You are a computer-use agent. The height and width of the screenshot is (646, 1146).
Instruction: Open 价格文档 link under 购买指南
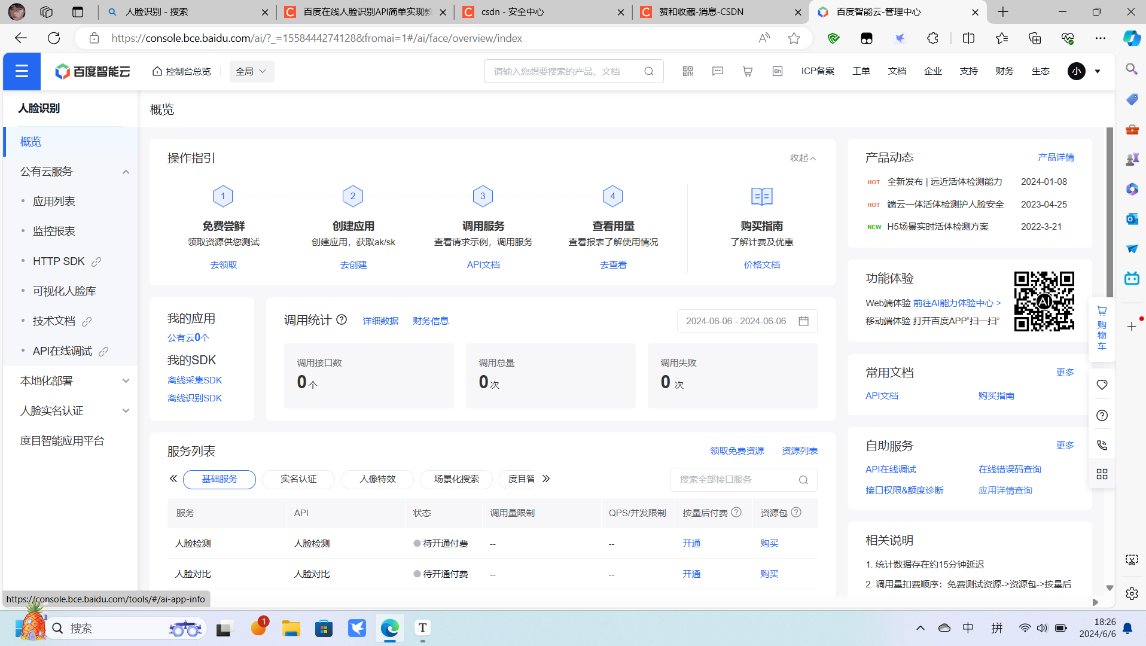762,265
